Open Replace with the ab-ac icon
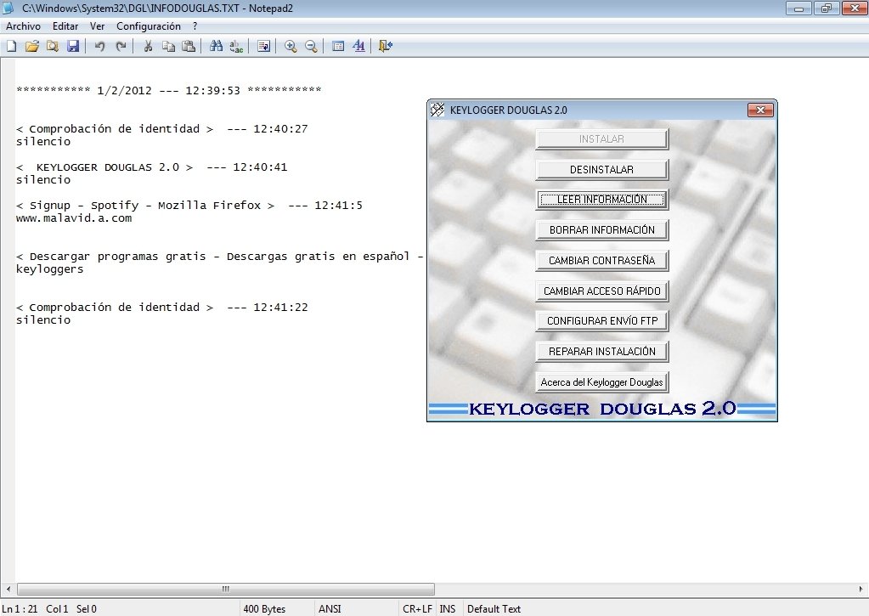The image size is (869, 616). tap(237, 47)
